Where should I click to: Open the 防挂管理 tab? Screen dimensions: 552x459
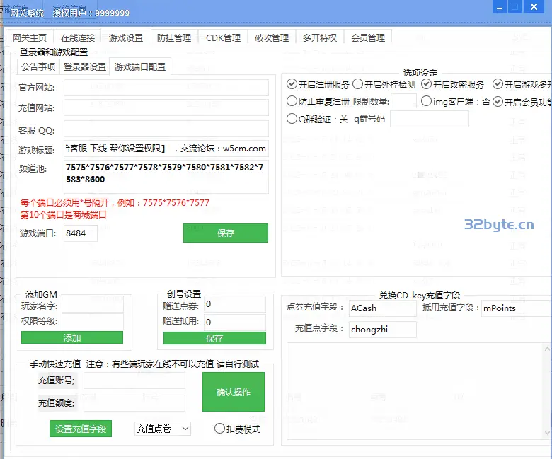click(174, 37)
